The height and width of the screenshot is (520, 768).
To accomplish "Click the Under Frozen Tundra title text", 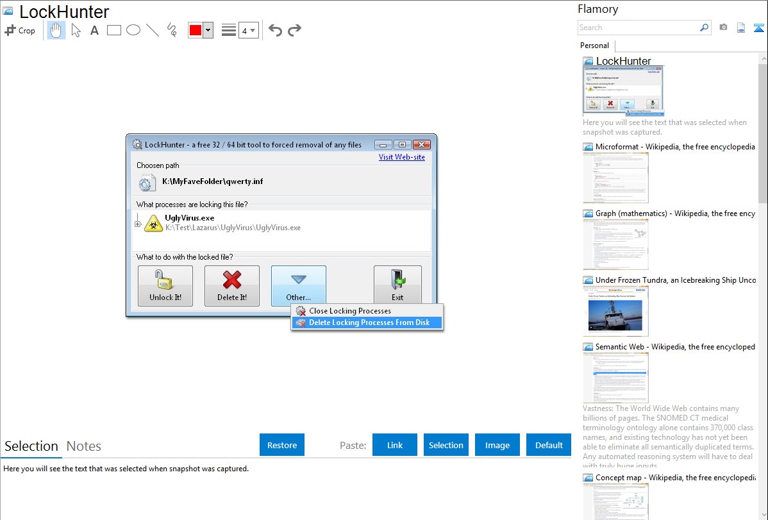I will tap(676, 280).
